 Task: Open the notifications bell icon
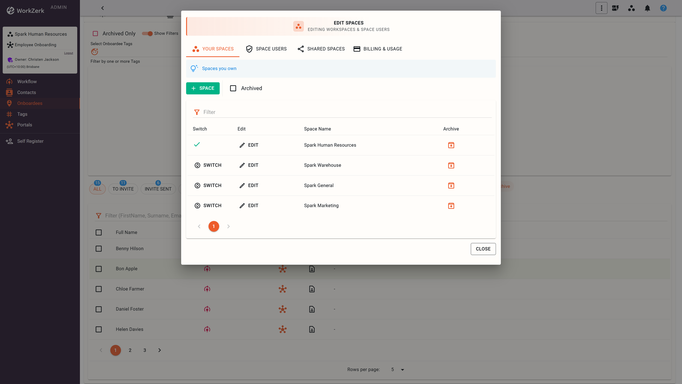point(647,8)
